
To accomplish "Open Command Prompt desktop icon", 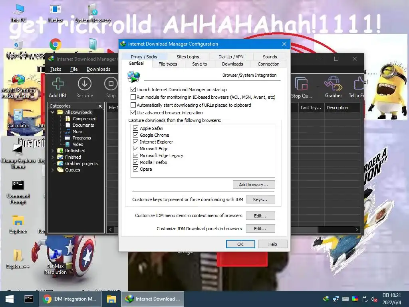I will 18,192.
